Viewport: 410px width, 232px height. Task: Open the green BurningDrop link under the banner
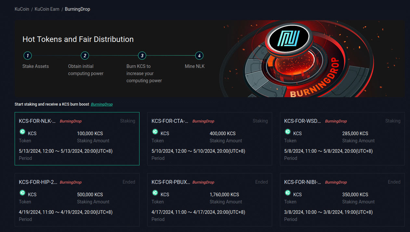point(102,104)
